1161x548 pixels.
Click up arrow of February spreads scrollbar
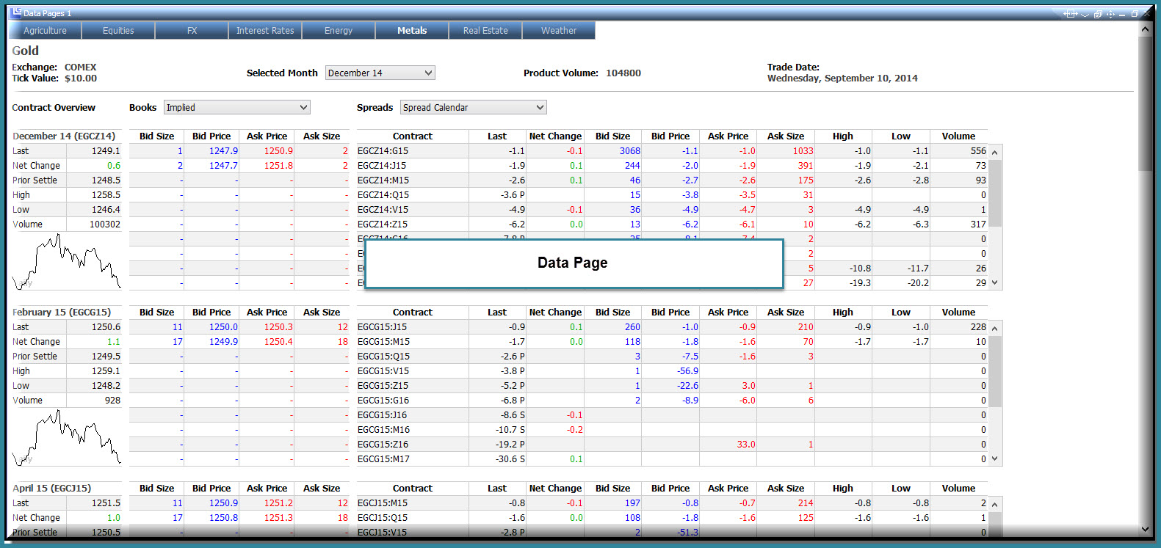pos(995,328)
